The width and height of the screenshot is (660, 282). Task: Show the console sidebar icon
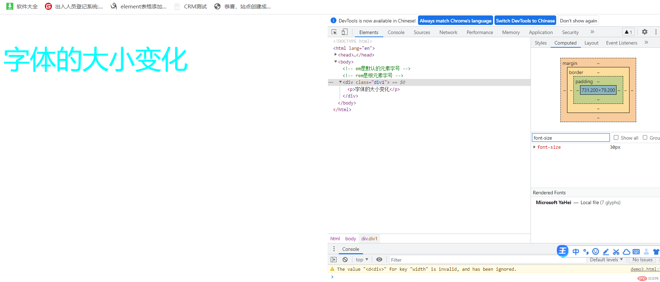(x=334, y=260)
